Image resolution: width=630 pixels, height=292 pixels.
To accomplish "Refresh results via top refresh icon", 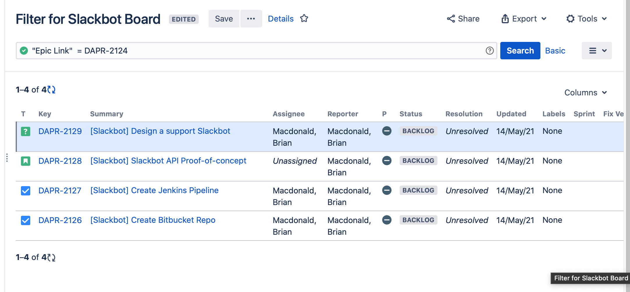I will tap(51, 90).
